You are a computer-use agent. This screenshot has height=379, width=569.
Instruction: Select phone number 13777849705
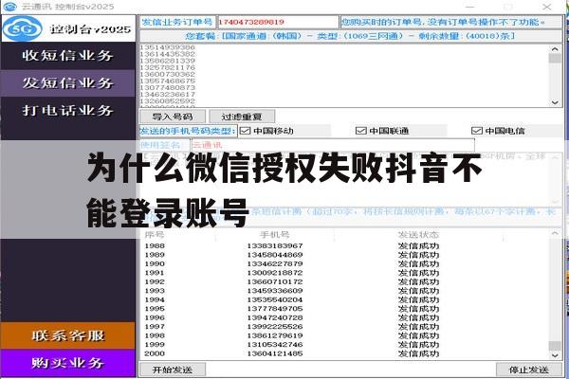coord(275,309)
